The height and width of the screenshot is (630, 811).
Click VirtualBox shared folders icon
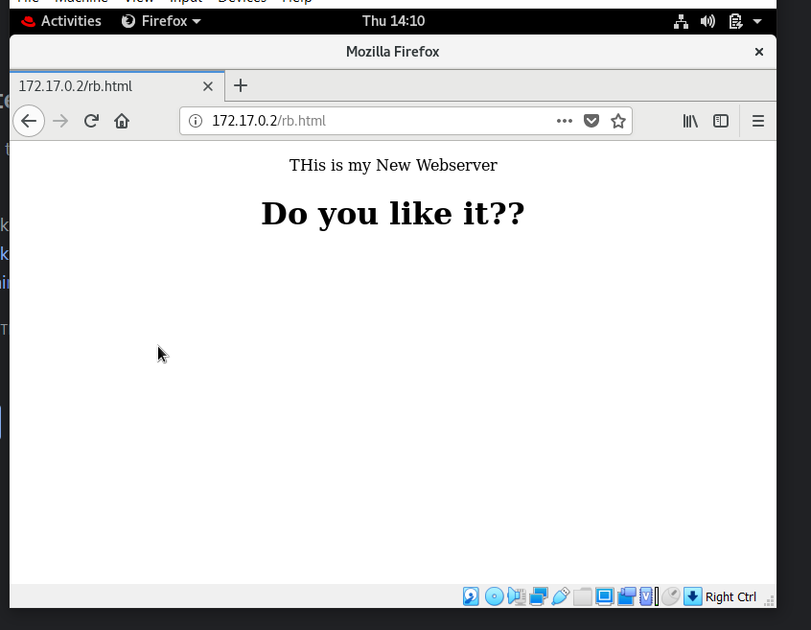[583, 596]
